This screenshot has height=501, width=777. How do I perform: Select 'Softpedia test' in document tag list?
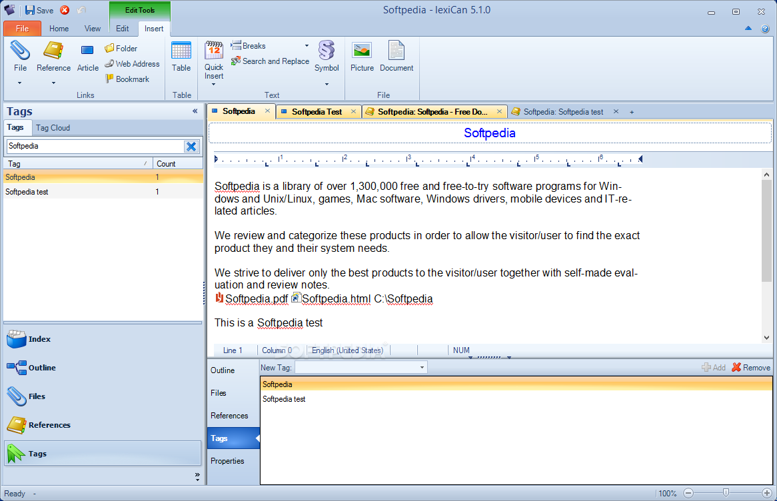click(516, 399)
